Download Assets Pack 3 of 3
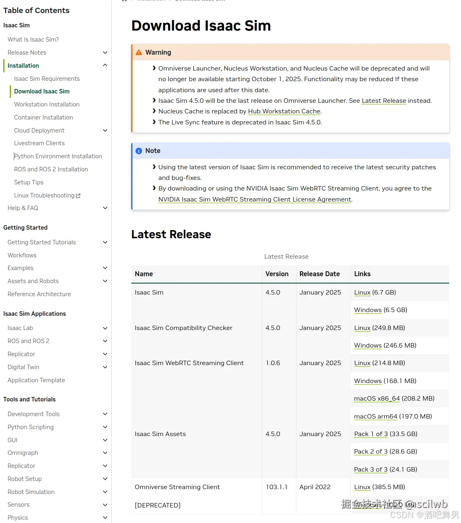Screen dimensions: 461x523 [371, 470]
